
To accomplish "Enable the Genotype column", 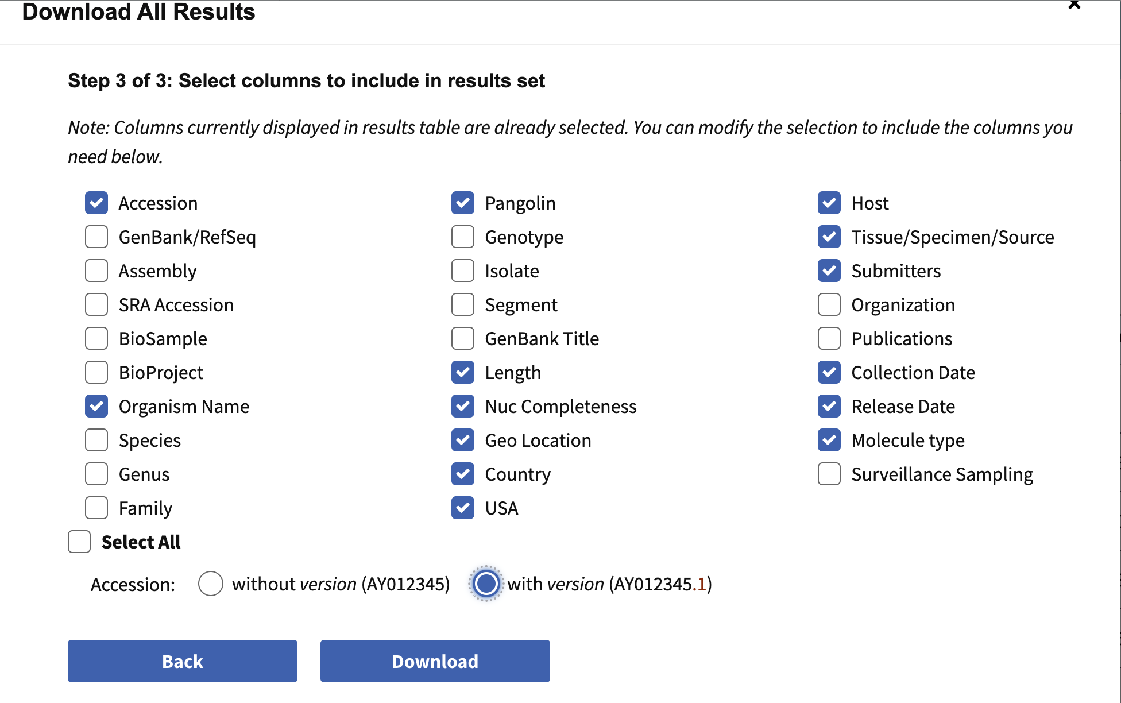I will click(463, 237).
